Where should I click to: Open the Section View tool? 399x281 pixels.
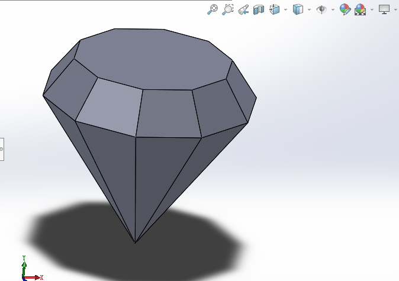[x=259, y=9]
